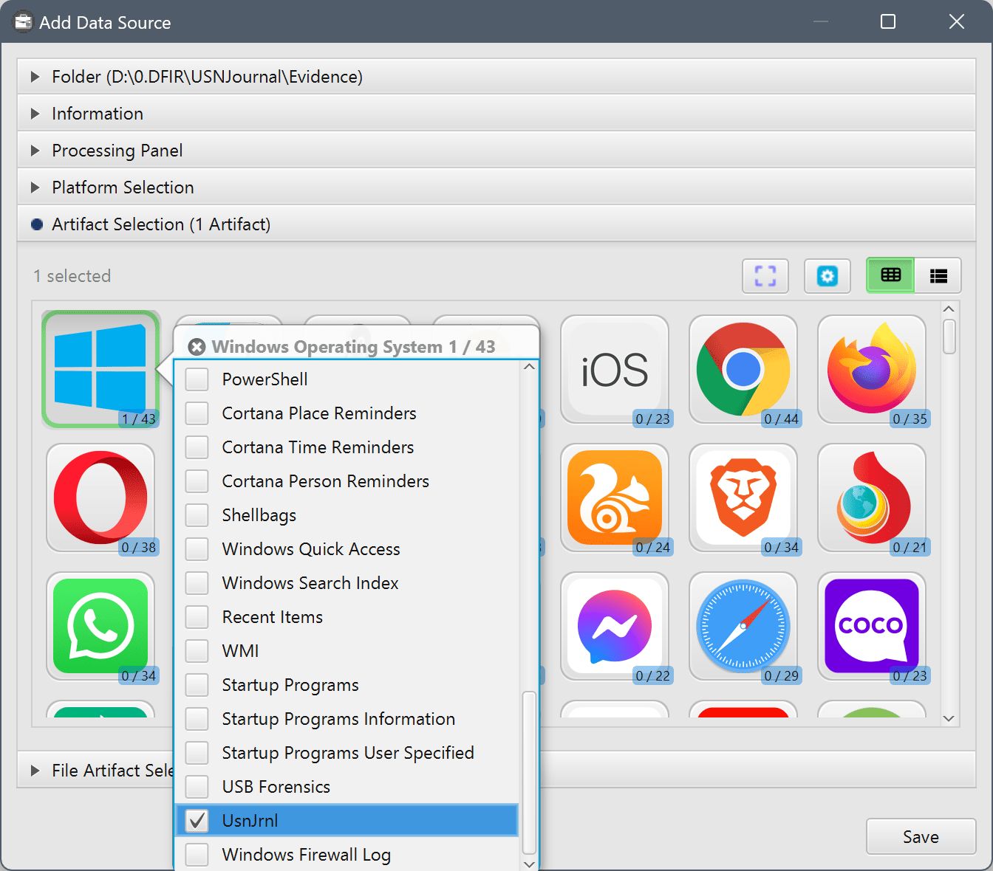Switch to grid view layout
The height and width of the screenshot is (871, 993).
click(890, 275)
